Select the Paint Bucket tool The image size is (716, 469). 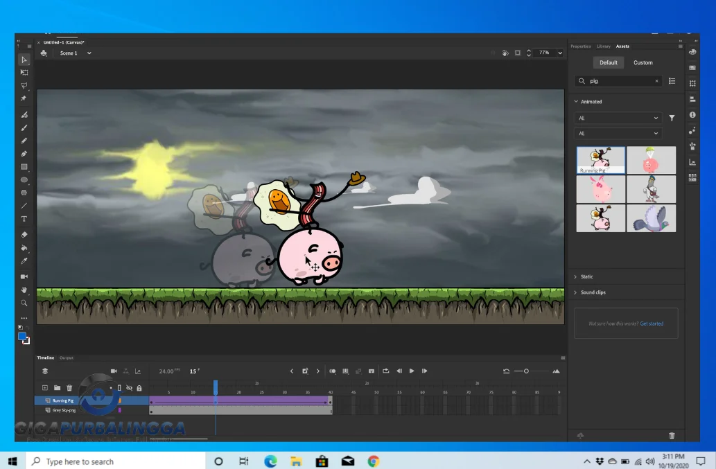tap(24, 248)
